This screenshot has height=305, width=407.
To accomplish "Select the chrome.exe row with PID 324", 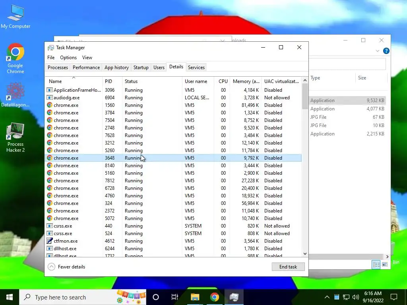I will tap(173, 203).
